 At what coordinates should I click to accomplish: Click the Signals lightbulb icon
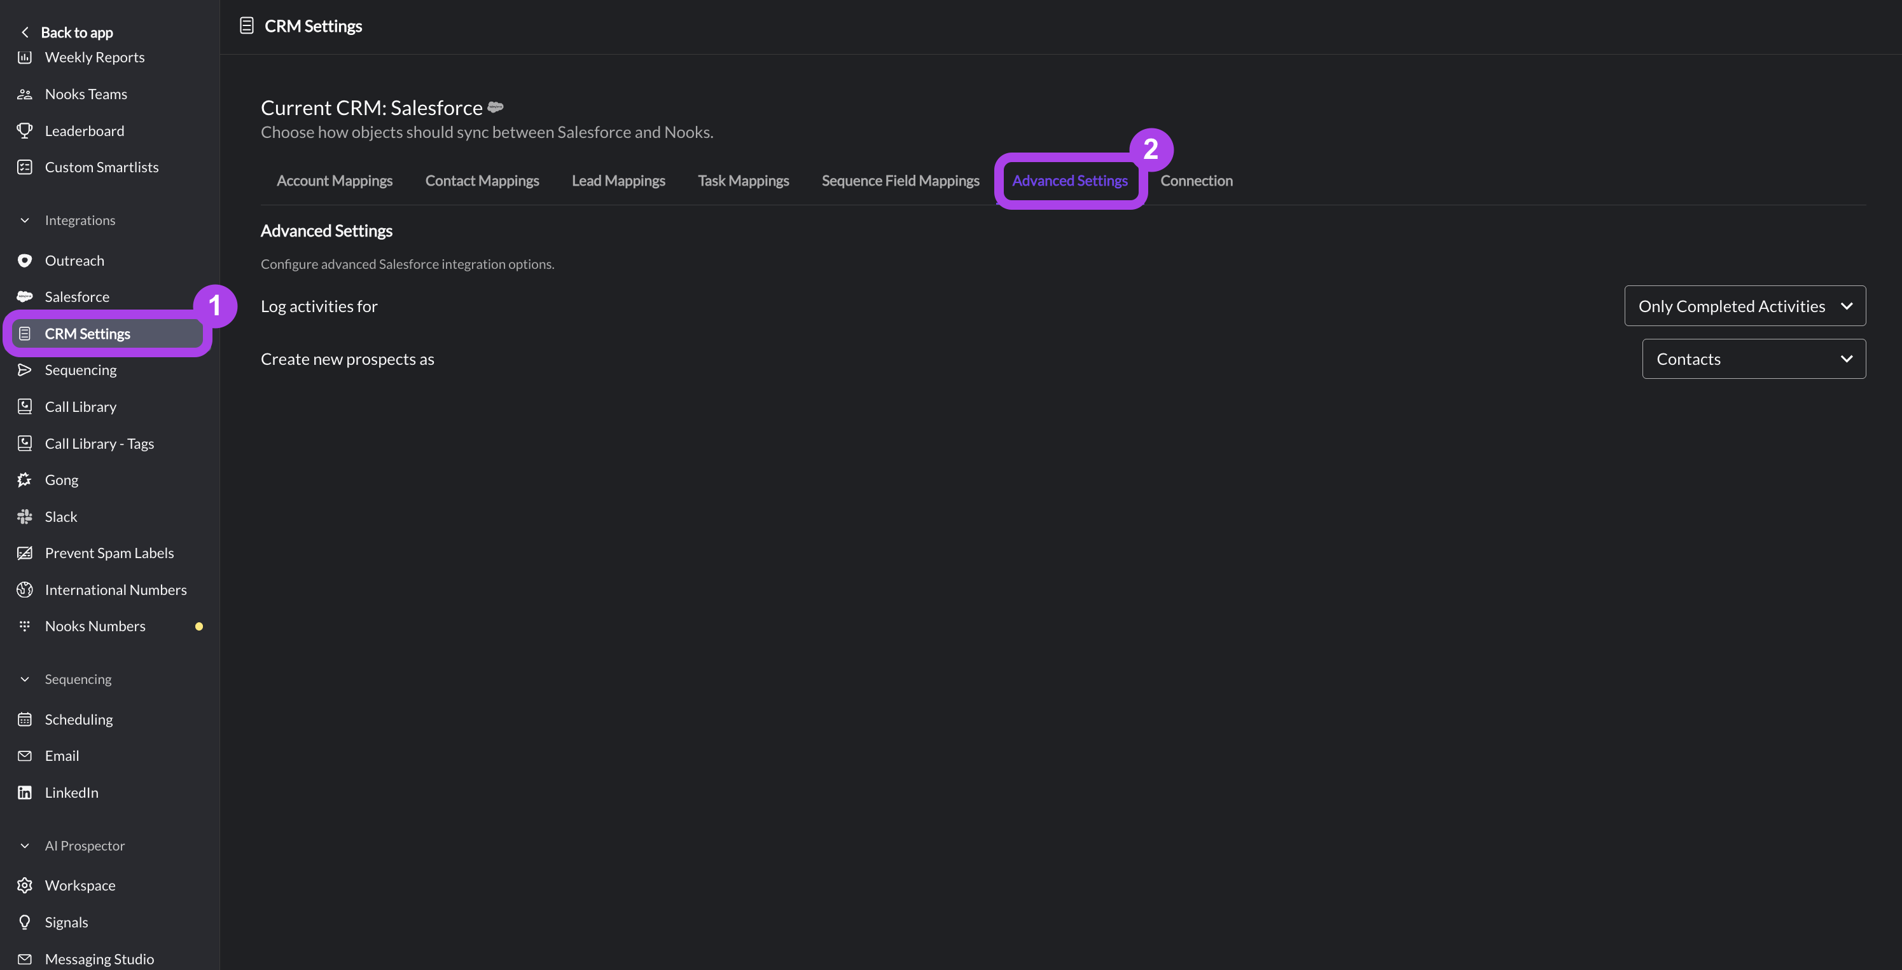(x=24, y=922)
